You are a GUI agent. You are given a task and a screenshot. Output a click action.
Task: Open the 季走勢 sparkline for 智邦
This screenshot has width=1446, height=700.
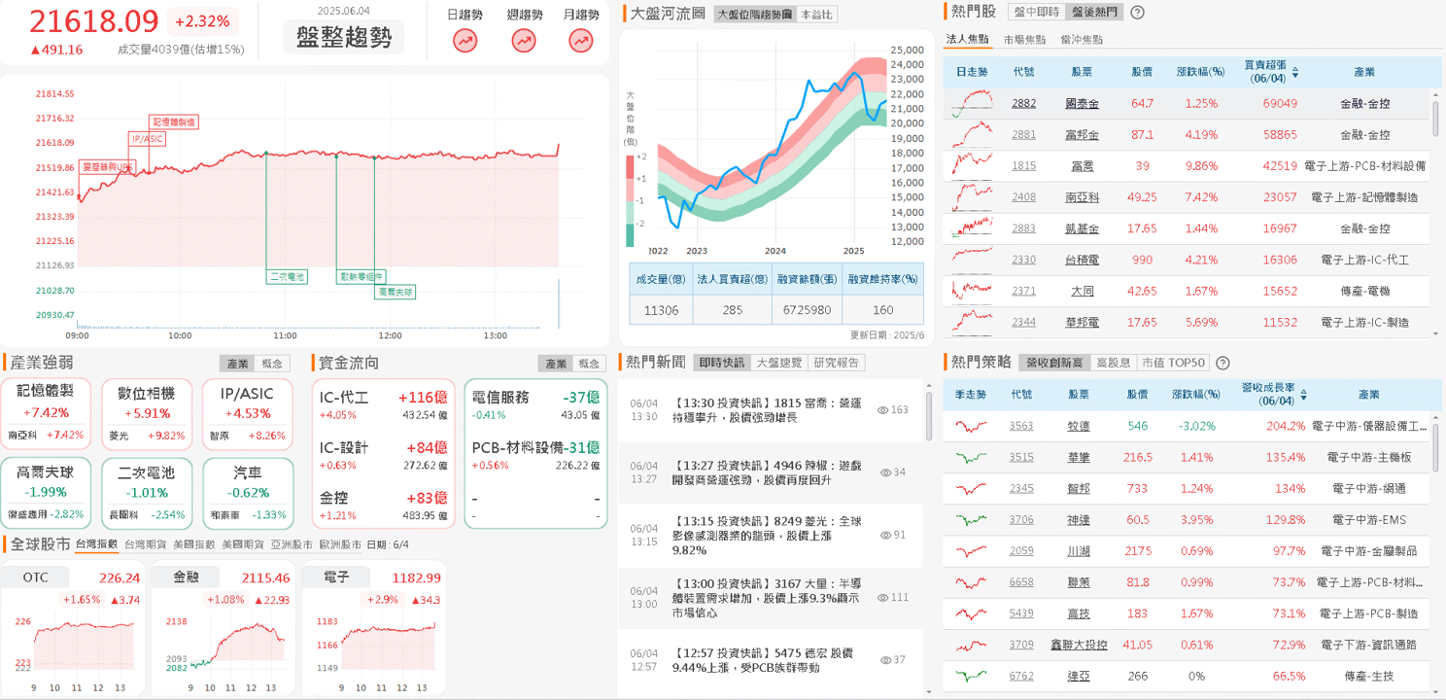pos(971,488)
